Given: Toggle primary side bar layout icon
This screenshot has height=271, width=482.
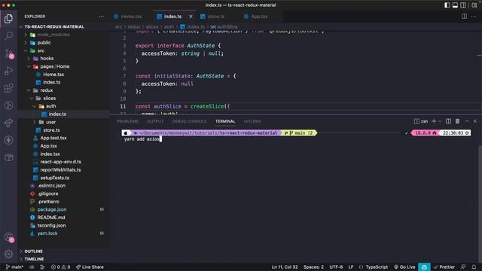Looking at the screenshot, I should coord(447,5).
